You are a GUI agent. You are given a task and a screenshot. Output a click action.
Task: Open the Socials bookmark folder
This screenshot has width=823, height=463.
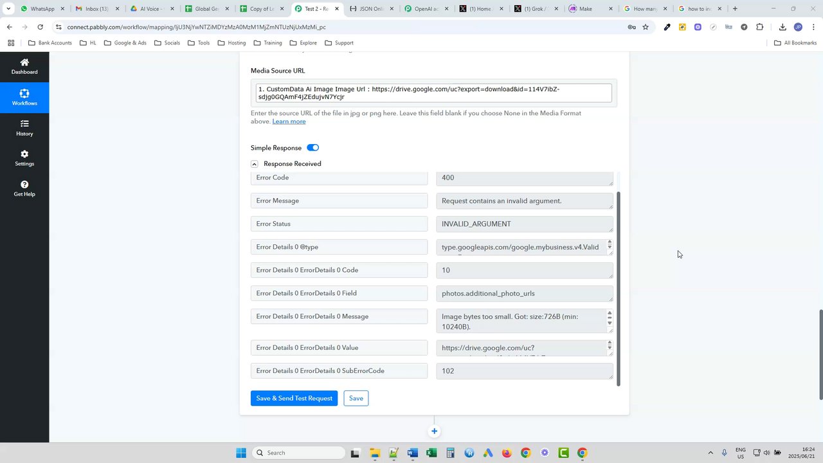tap(167, 43)
